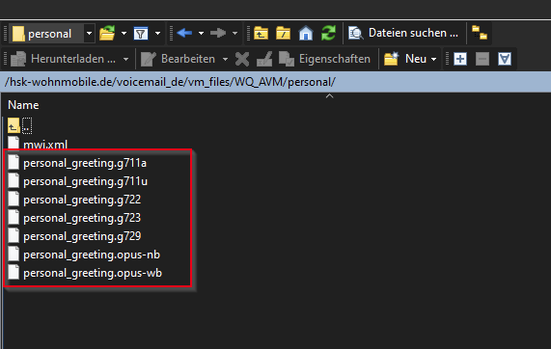Click the parent directory folder icon
Viewport: 551px width, 349px height.
click(261, 34)
